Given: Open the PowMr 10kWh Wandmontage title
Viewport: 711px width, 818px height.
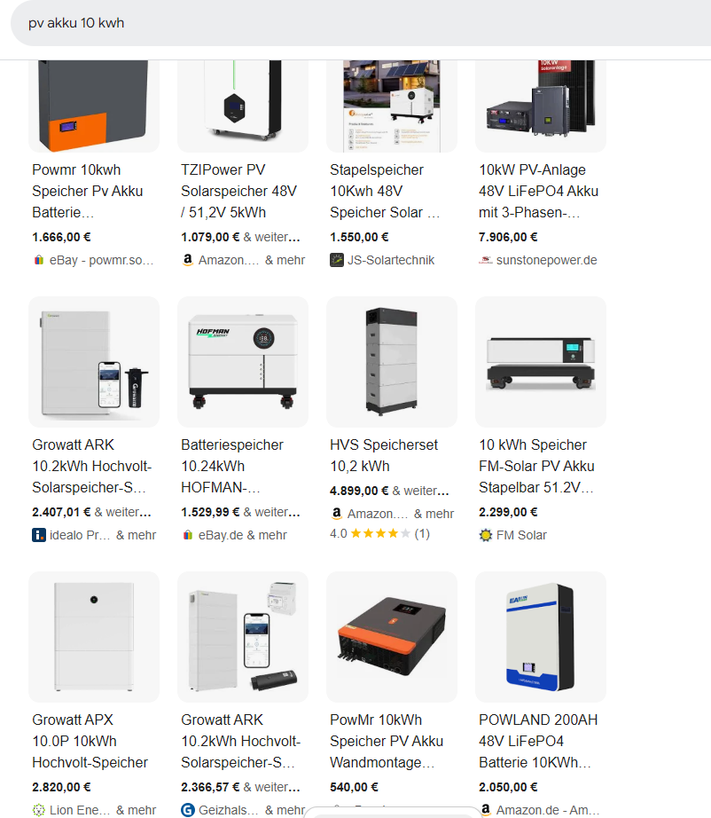Looking at the screenshot, I should [x=387, y=741].
